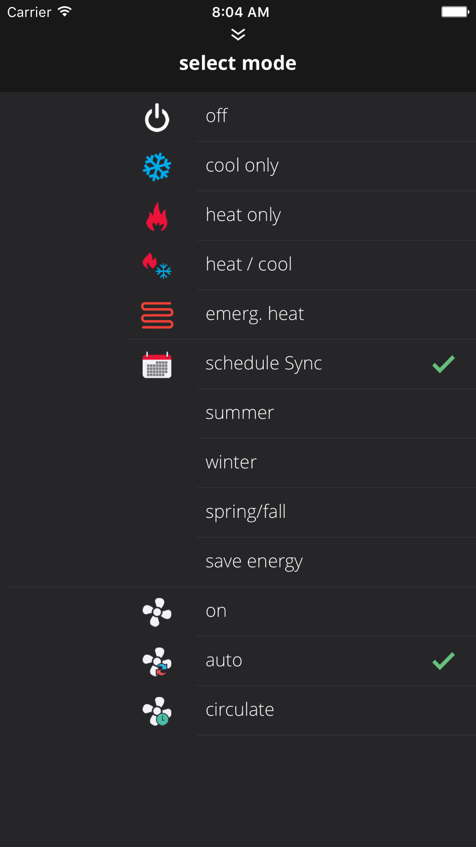
Task: Tap the flame and snowflake combo icon
Action: 157,266
